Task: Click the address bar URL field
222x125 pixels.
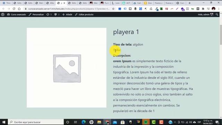Action: [69, 9]
